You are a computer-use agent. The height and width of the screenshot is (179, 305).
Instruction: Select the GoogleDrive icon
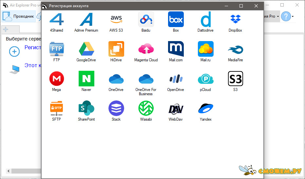click(x=86, y=49)
